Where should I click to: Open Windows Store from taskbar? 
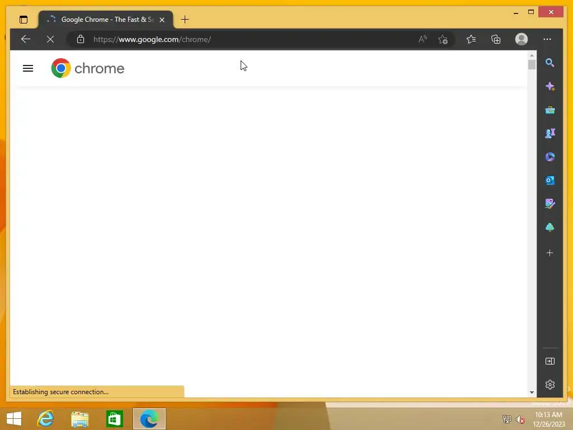click(x=114, y=419)
